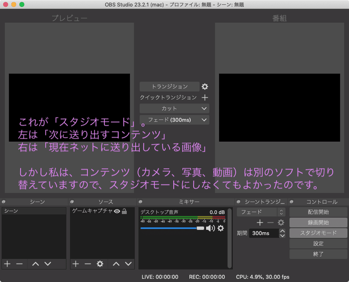Undock the シーン panel icon

3,202
